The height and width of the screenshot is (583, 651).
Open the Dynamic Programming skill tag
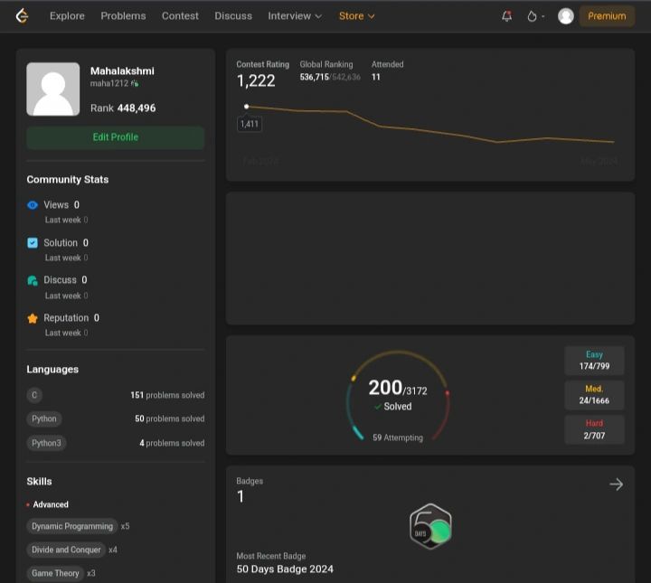tap(72, 526)
